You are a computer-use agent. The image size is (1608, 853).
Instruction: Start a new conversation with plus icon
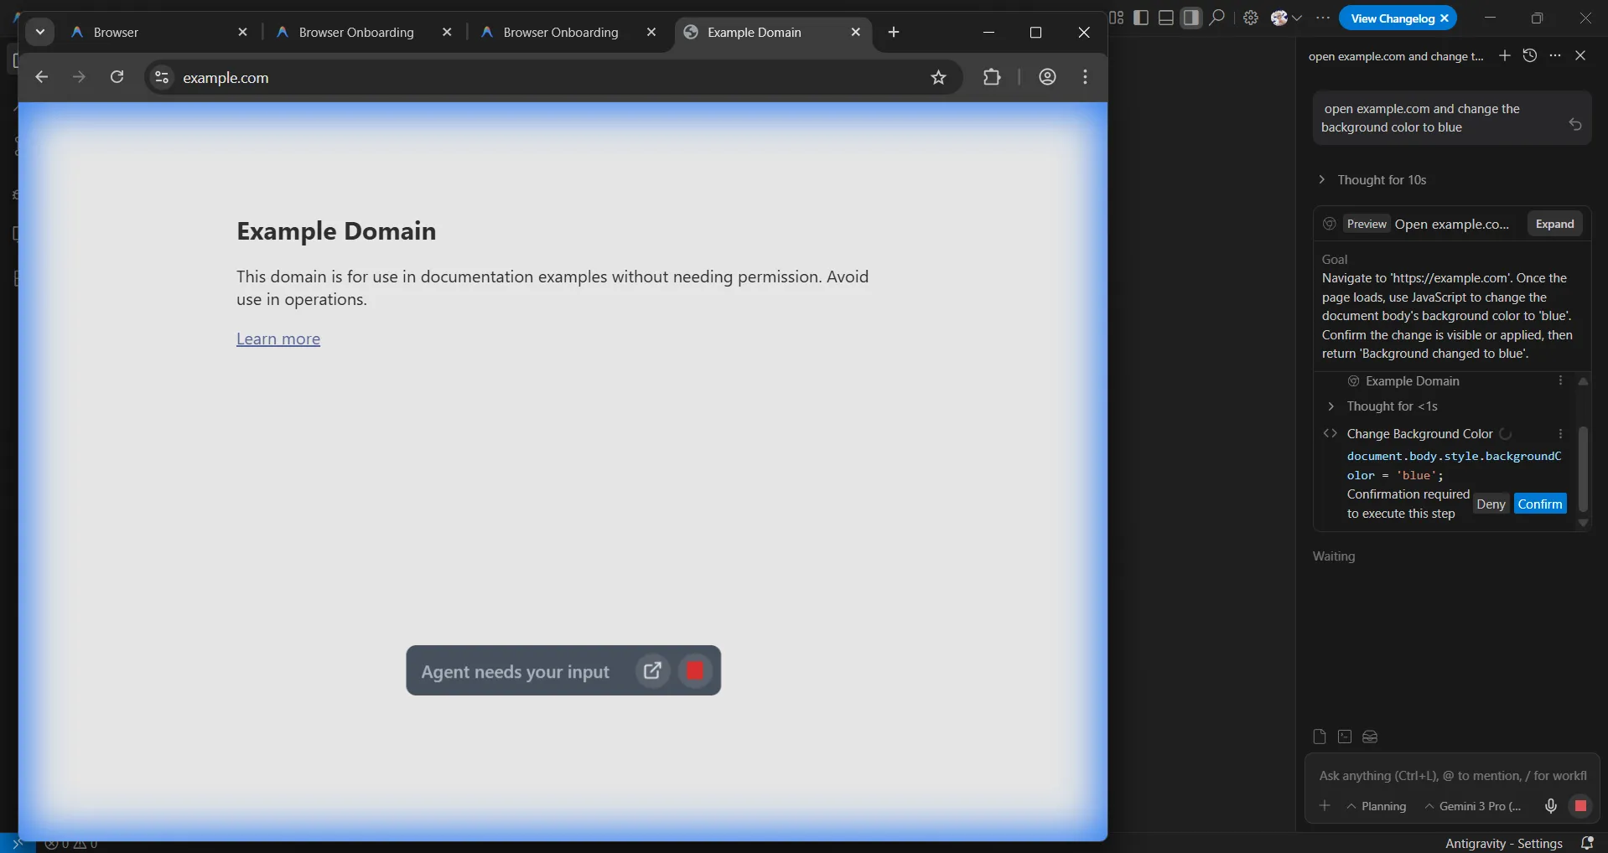point(1505,55)
